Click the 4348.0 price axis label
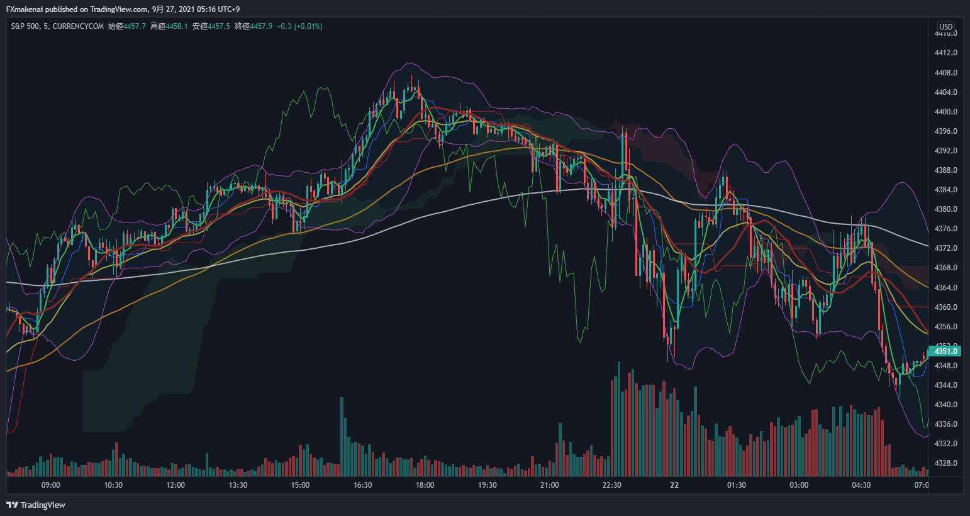970x516 pixels. click(945, 366)
